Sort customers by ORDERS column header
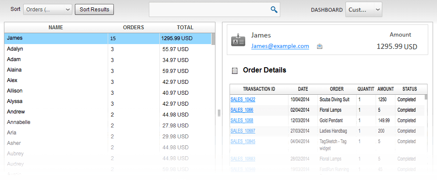The height and width of the screenshot is (189, 437). (x=134, y=27)
